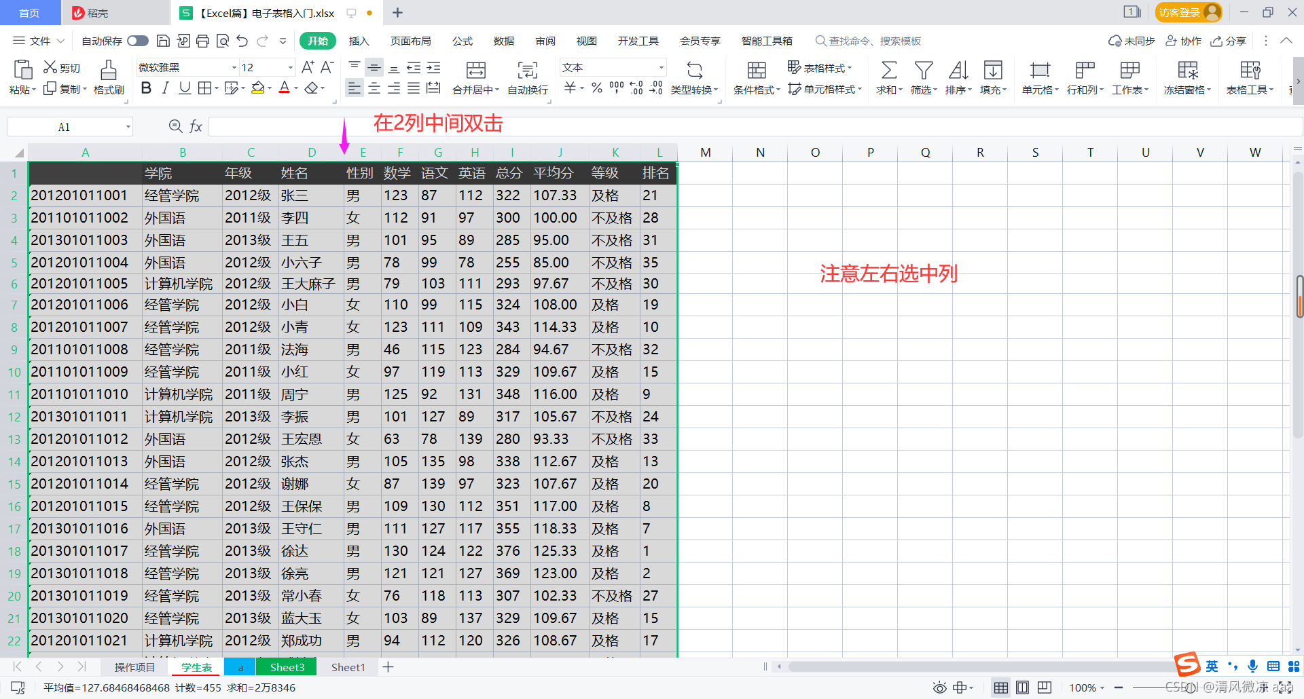1304x699 pixels.
Task: Click the Filter funnel icon
Action: (x=924, y=70)
